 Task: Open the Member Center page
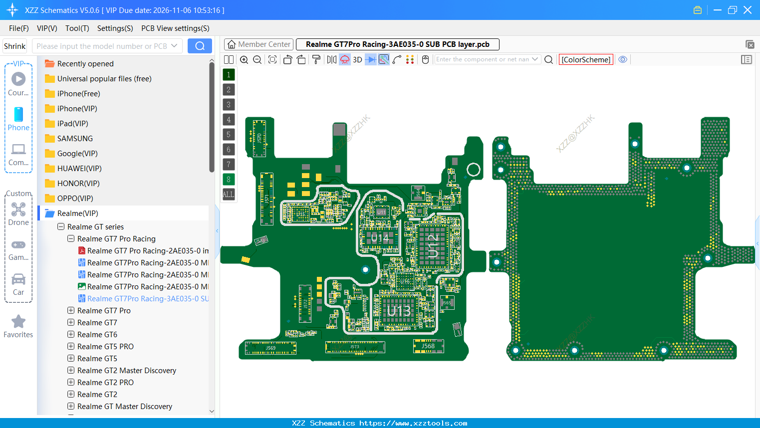point(258,44)
